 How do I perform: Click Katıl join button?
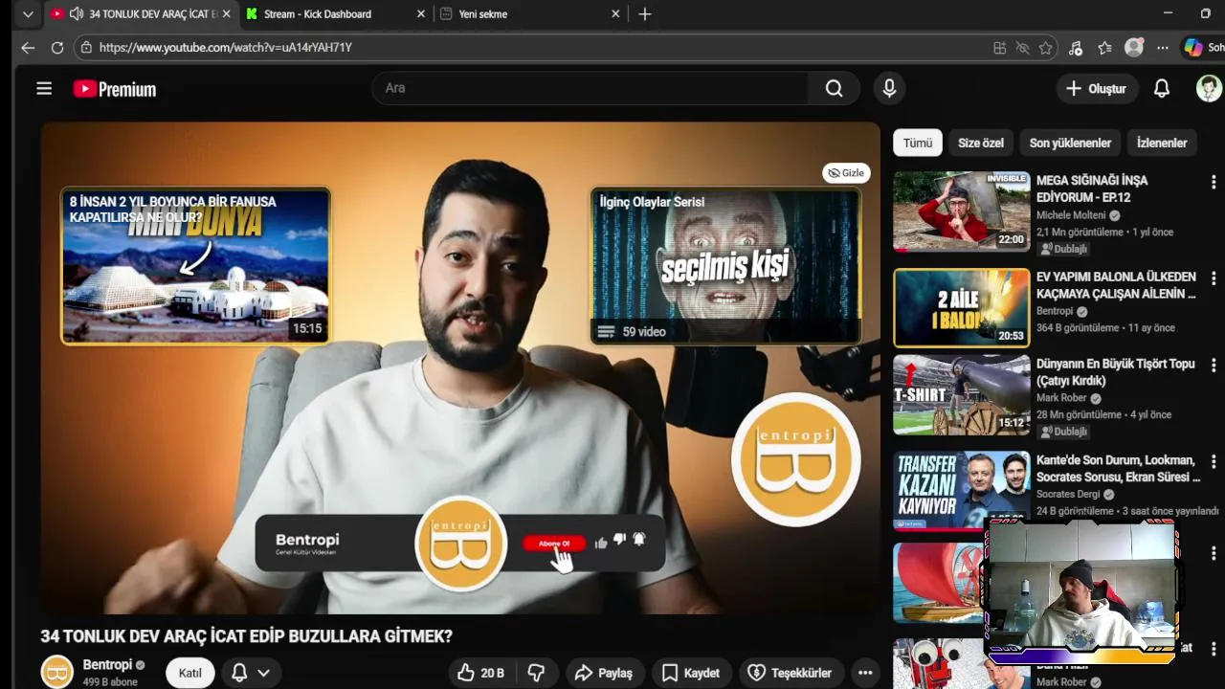click(x=190, y=673)
